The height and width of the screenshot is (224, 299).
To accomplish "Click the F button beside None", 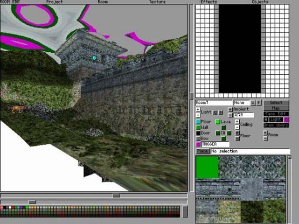I will tap(259, 102).
